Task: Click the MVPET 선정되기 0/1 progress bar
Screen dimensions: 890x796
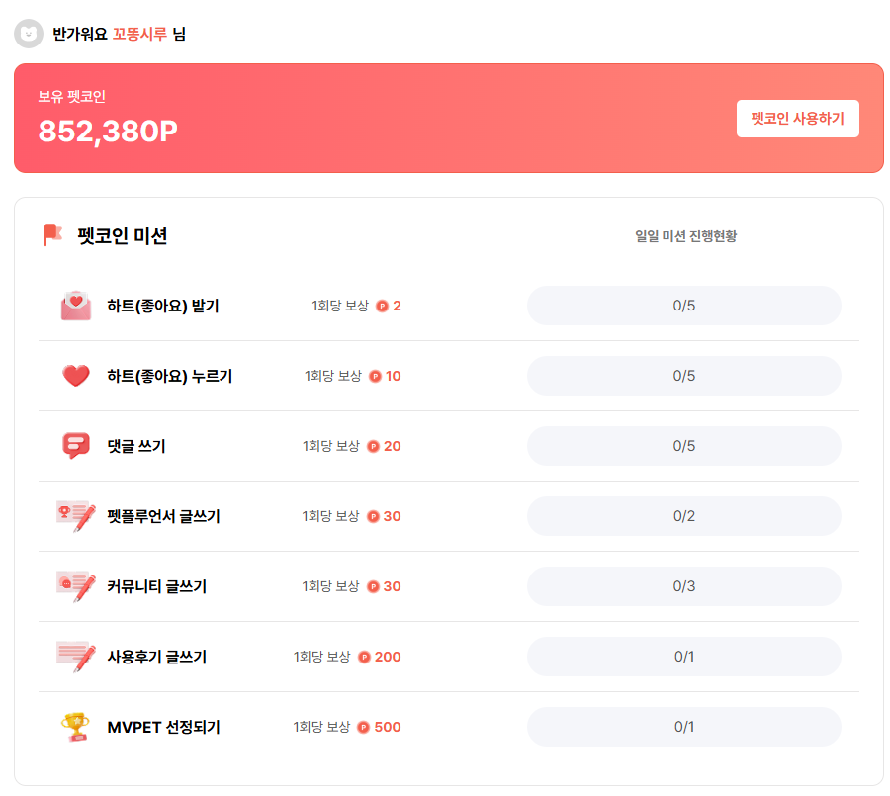Action: 683,727
